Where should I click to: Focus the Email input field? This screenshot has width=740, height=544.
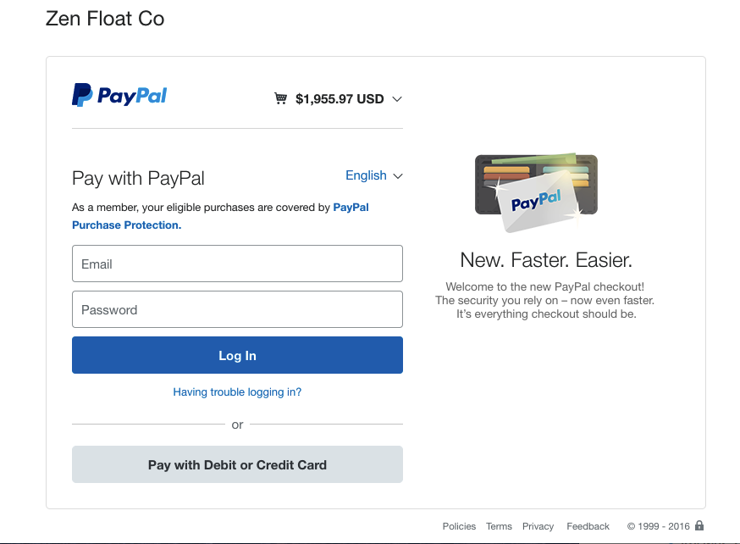click(237, 264)
